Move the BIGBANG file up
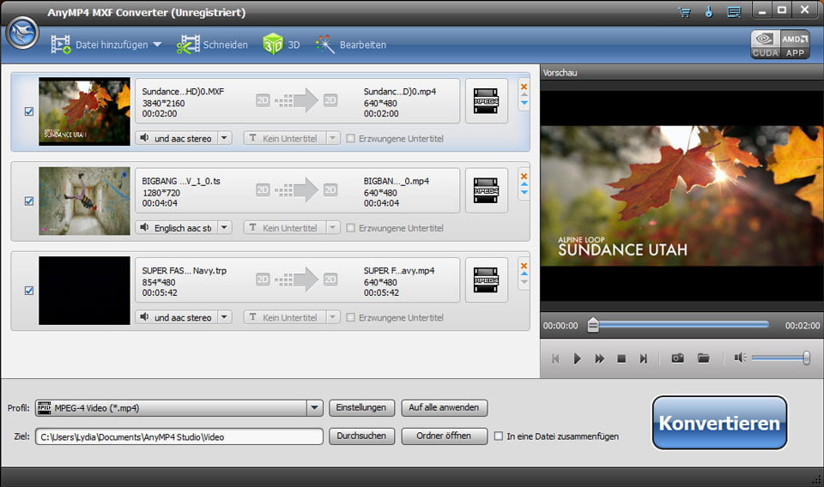This screenshot has height=487, width=824. (x=524, y=184)
